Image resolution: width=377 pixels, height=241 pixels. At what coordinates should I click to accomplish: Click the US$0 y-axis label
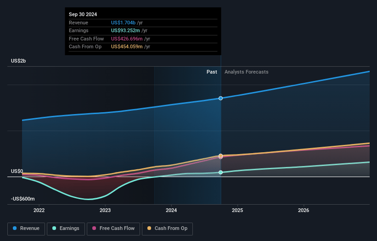(17, 171)
